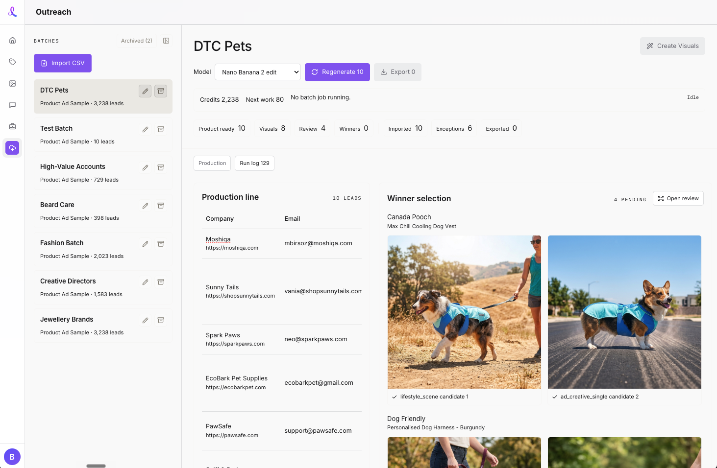Open the image gallery icon in sidebar
This screenshot has width=717, height=468.
point(12,83)
